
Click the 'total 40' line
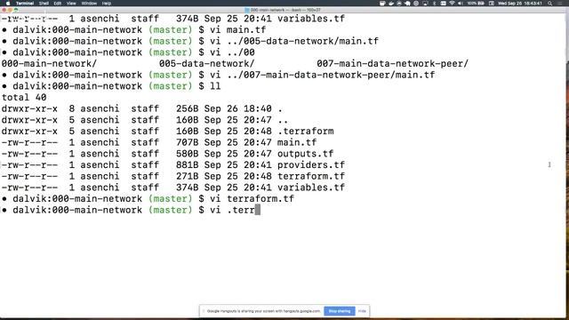coord(24,97)
